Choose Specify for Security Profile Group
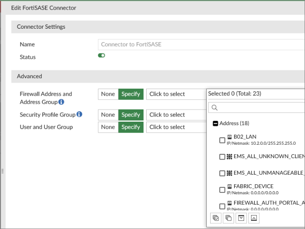This screenshot has height=229, width=305. pos(131,115)
